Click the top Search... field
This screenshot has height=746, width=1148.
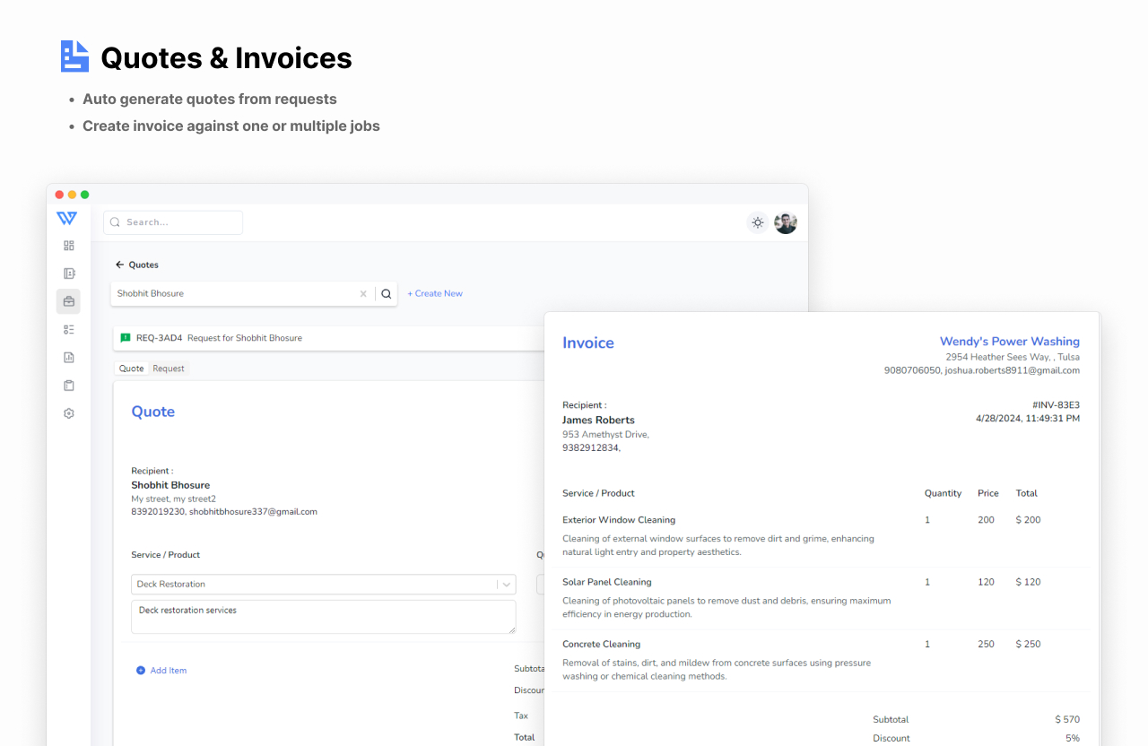(x=173, y=222)
